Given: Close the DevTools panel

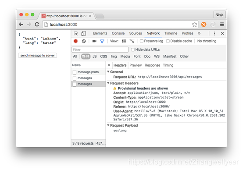Looking at the screenshot, I should pyautogui.click(x=222, y=33).
